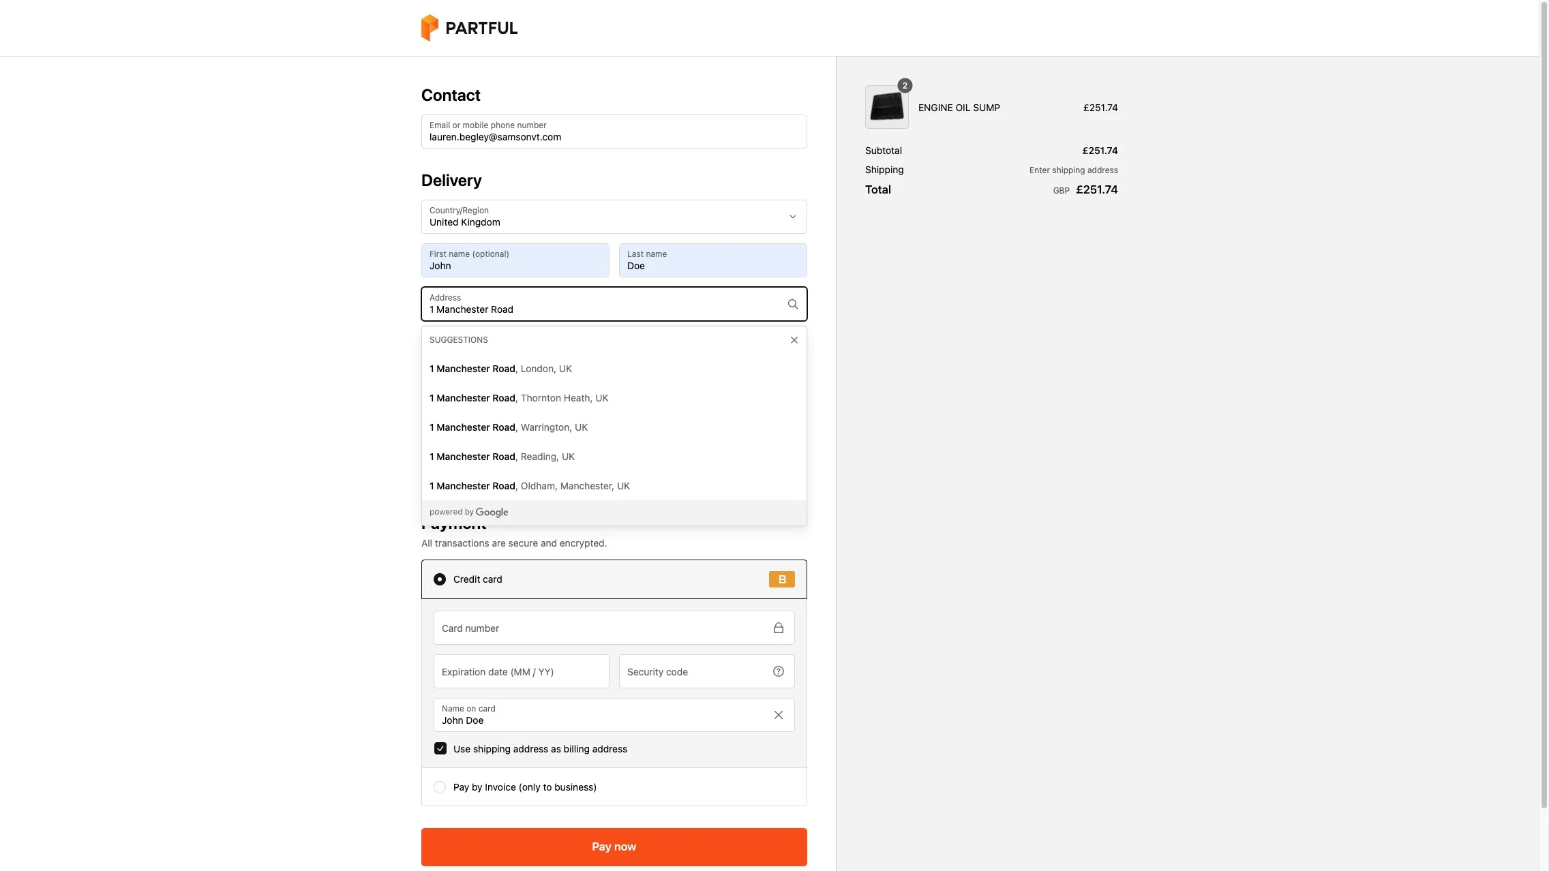Click the address search magnifier icon

click(793, 304)
